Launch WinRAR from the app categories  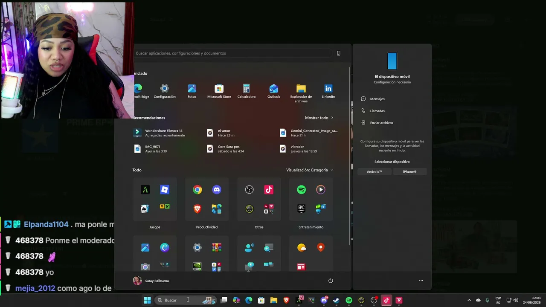(217, 248)
